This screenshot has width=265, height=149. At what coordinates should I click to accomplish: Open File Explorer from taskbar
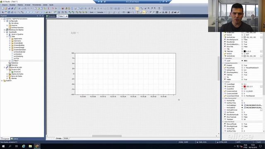30,146
